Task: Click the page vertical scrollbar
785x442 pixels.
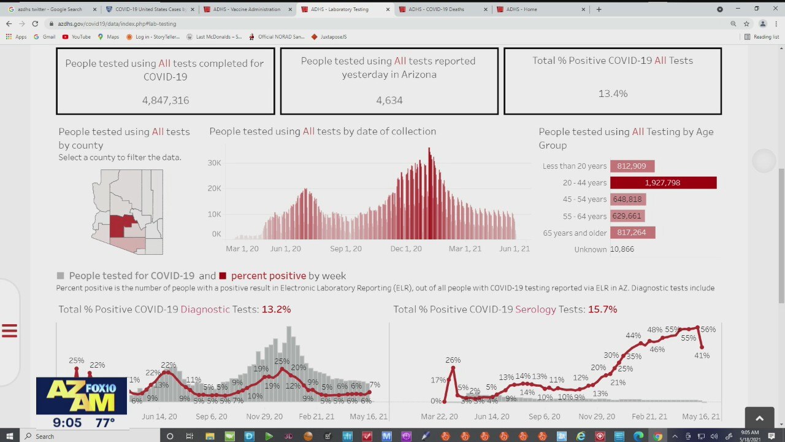Action: [781, 233]
